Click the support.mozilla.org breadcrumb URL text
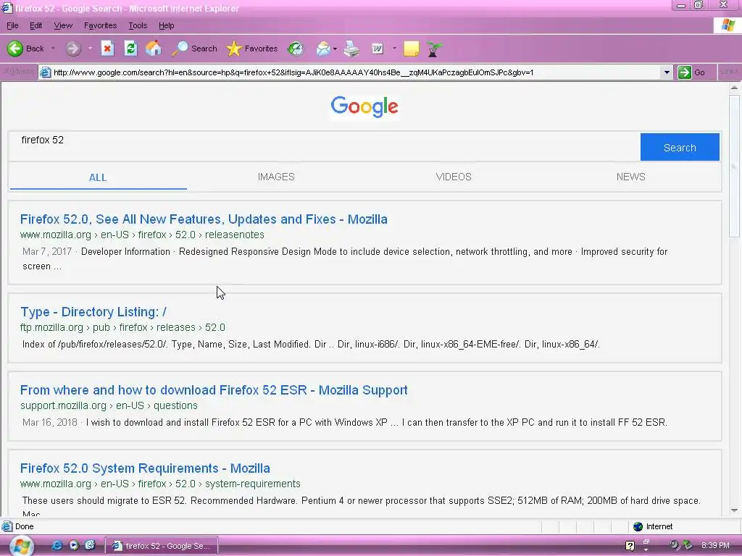 pyautogui.click(x=109, y=405)
